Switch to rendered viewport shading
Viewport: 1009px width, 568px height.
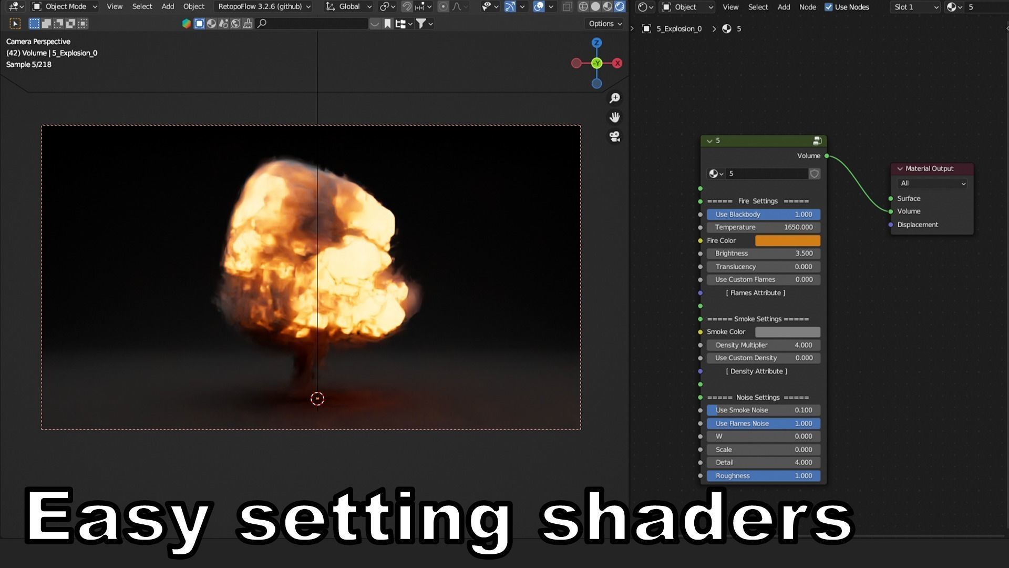(x=620, y=7)
